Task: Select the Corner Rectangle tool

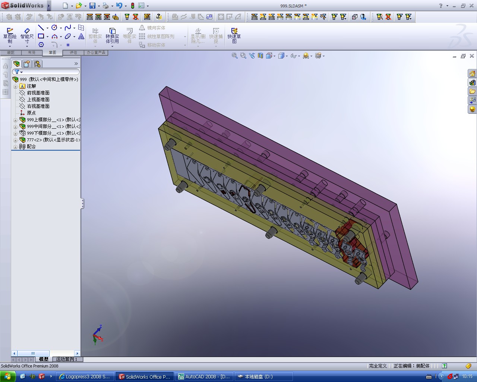Action: [x=41, y=36]
